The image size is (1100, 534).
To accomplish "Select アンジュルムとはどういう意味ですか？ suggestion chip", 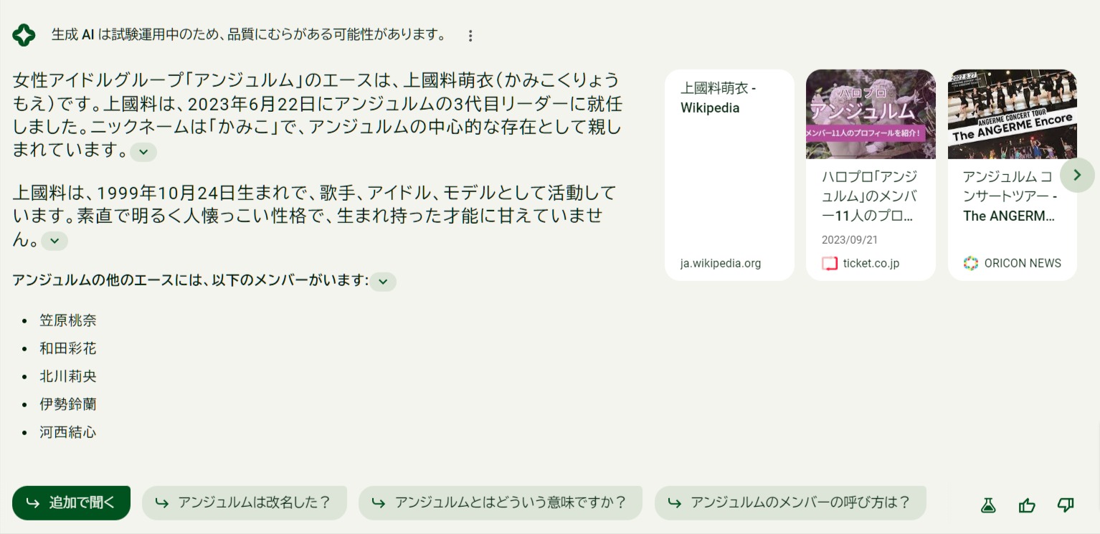I will pyautogui.click(x=501, y=502).
